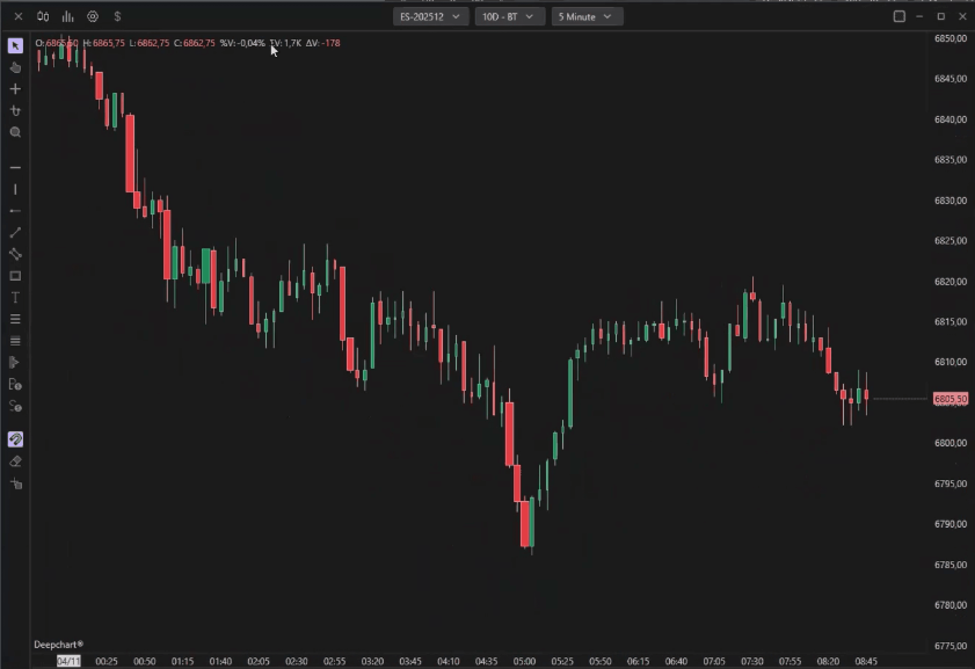Image resolution: width=975 pixels, height=669 pixels.
Task: Select the hand pan tool
Action: point(16,68)
